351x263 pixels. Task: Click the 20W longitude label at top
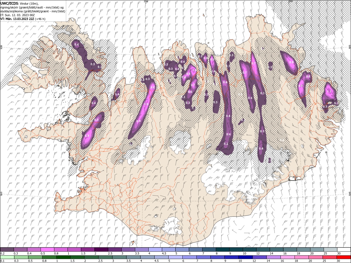[x=146, y=1]
